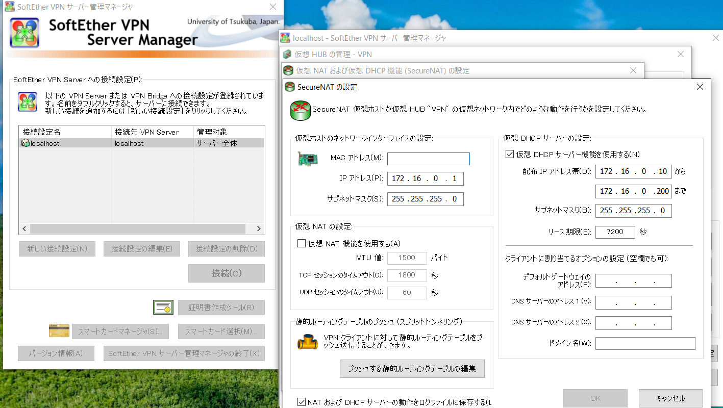Image resolution: width=723 pixels, height=408 pixels.
Task: Click the connection settings info icon
Action: [28, 102]
